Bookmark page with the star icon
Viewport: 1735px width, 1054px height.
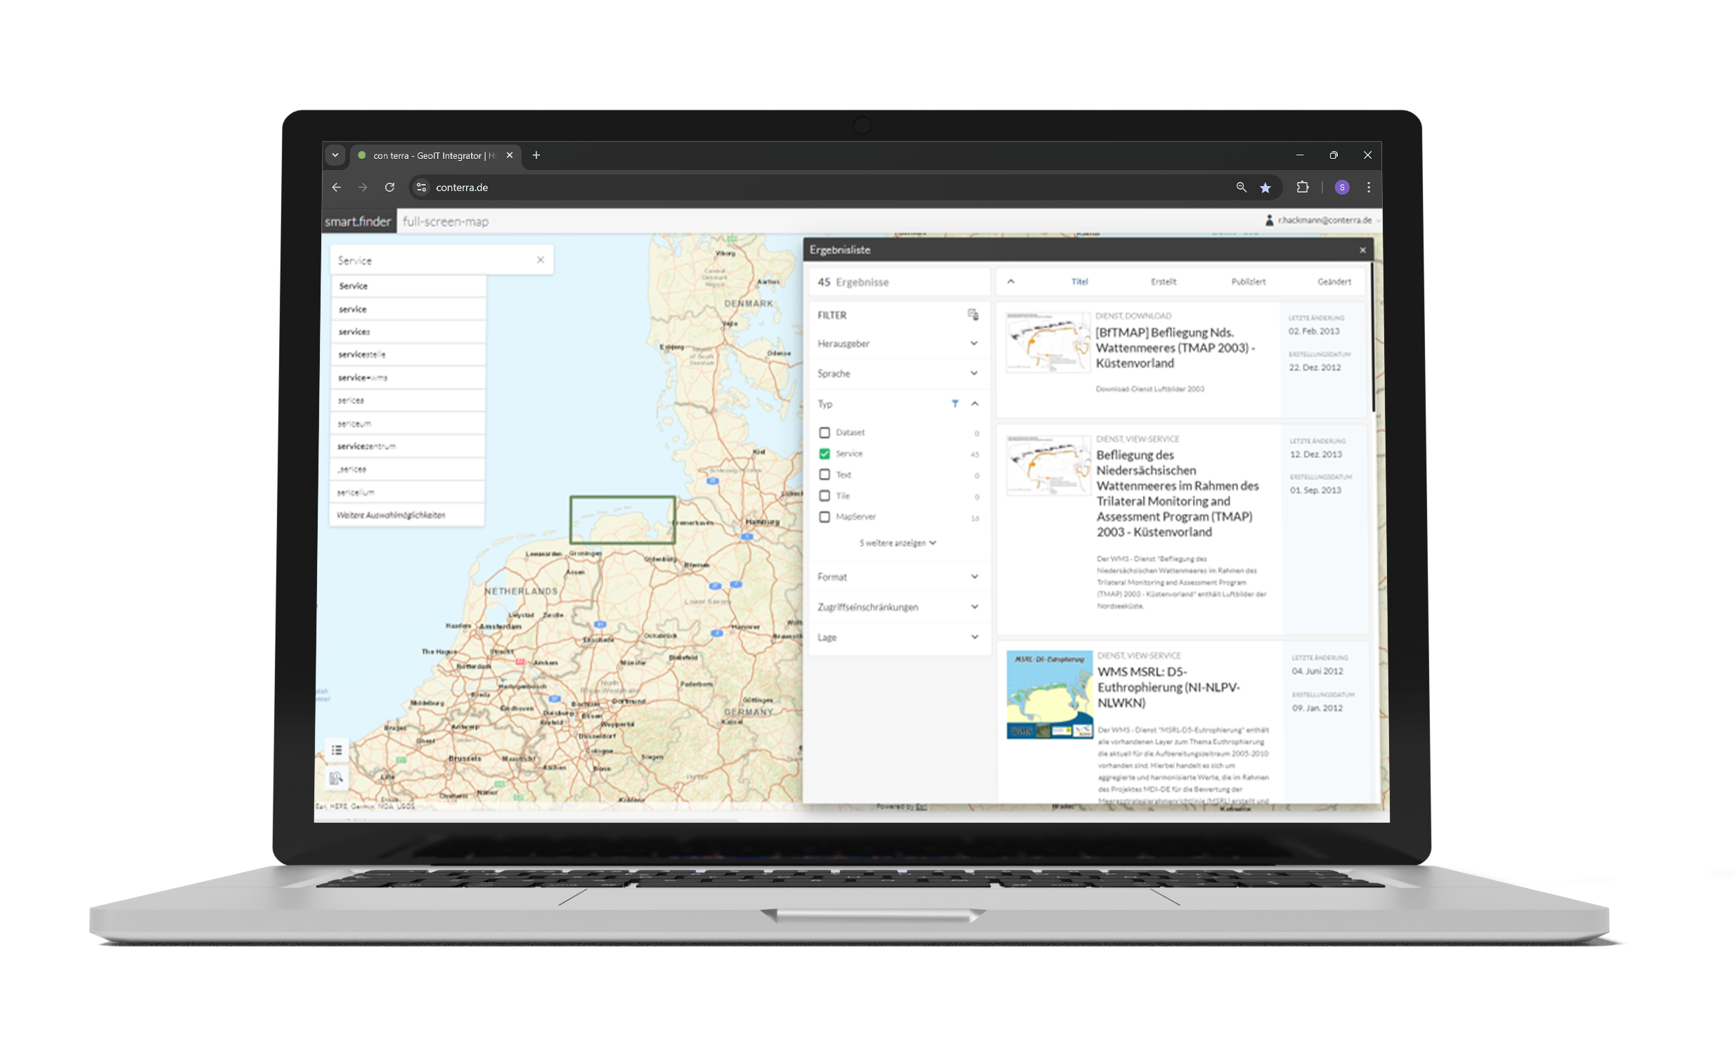[1265, 188]
